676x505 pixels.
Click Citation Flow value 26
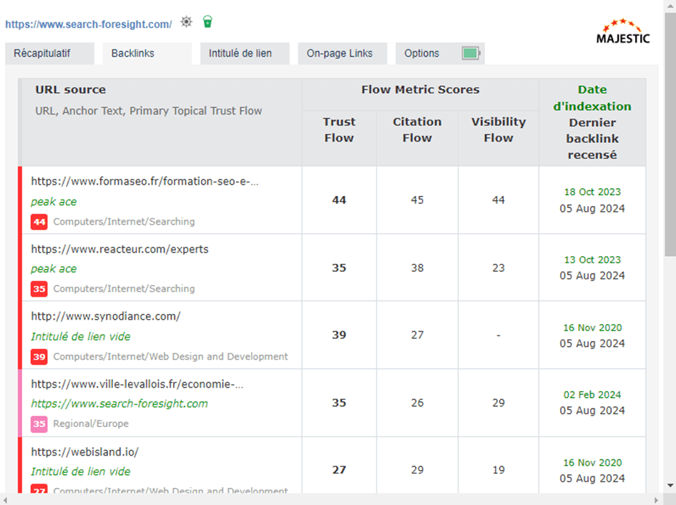point(417,403)
